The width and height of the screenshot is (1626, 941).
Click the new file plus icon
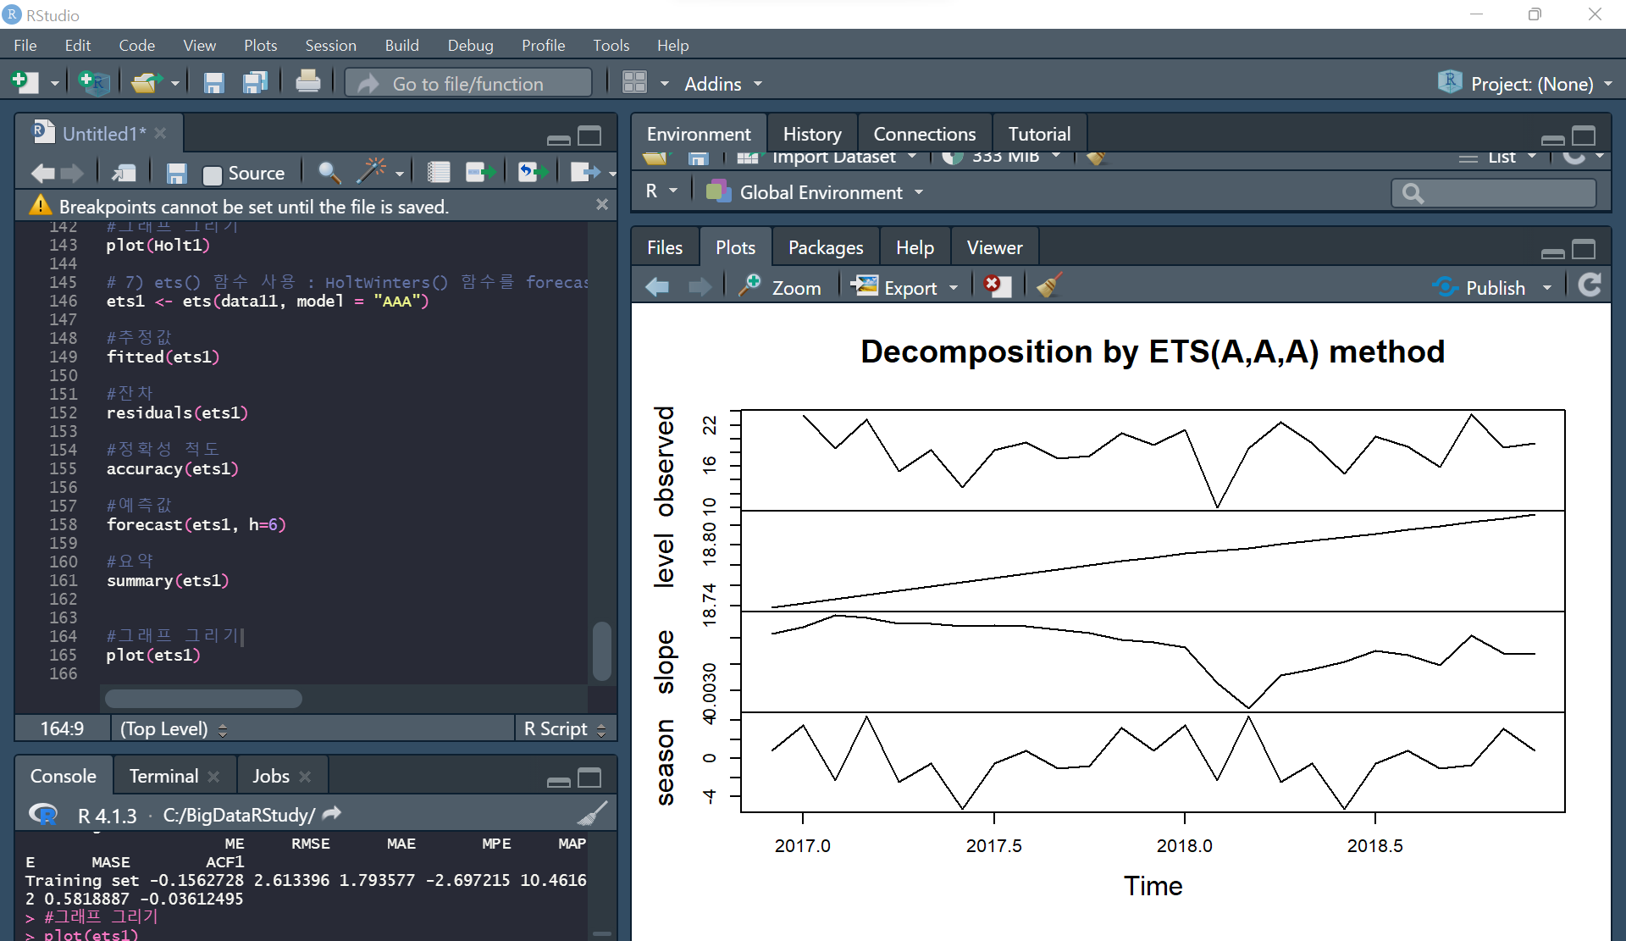(x=25, y=82)
